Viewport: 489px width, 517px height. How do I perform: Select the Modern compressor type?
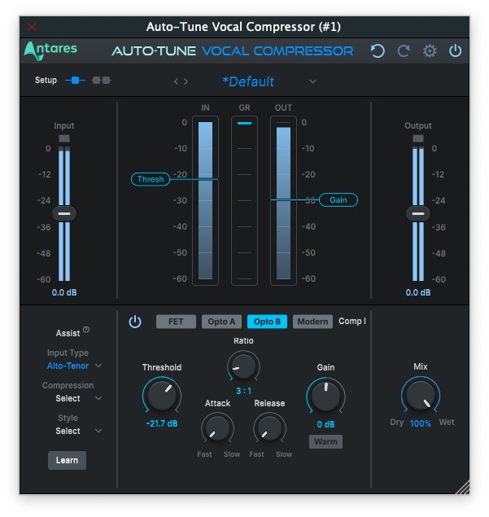312,322
